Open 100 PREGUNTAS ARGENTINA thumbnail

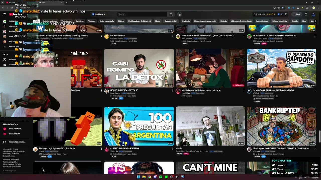[x=139, y=126]
